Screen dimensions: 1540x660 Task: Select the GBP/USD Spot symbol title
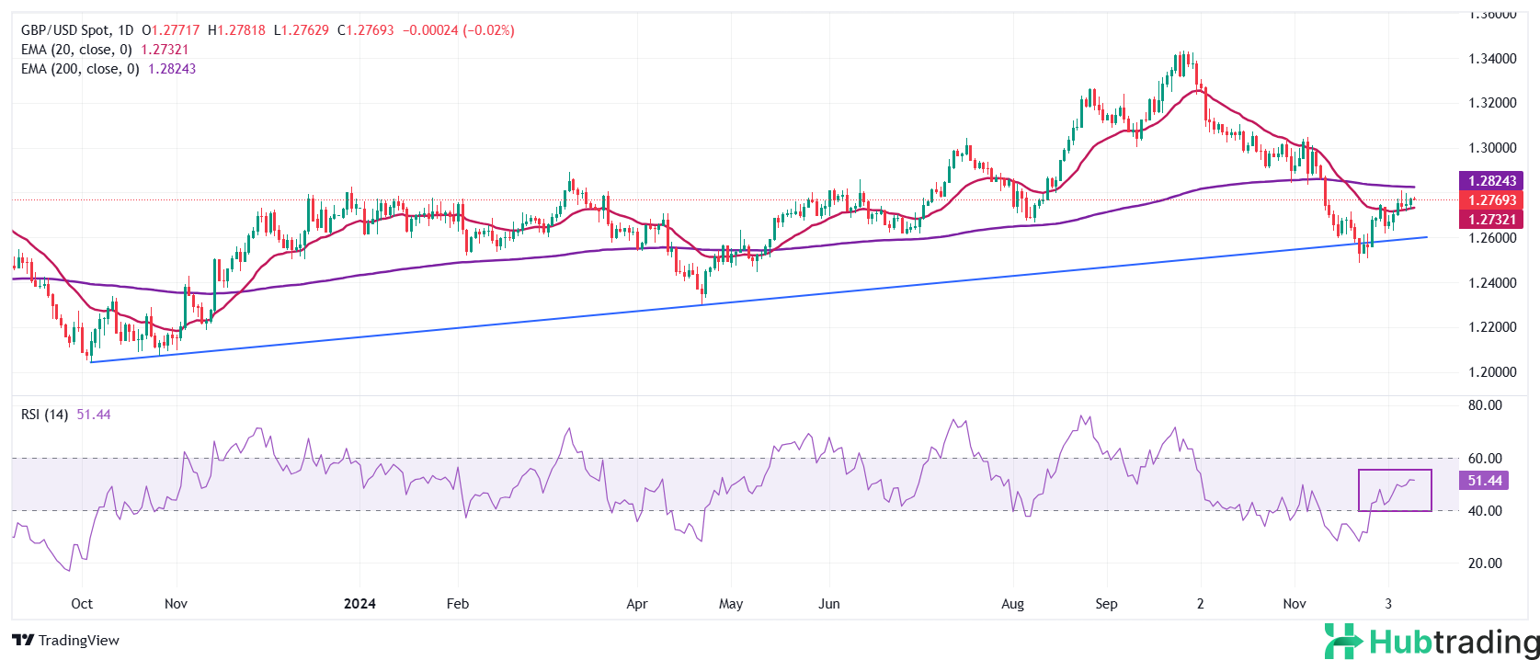pos(64,30)
